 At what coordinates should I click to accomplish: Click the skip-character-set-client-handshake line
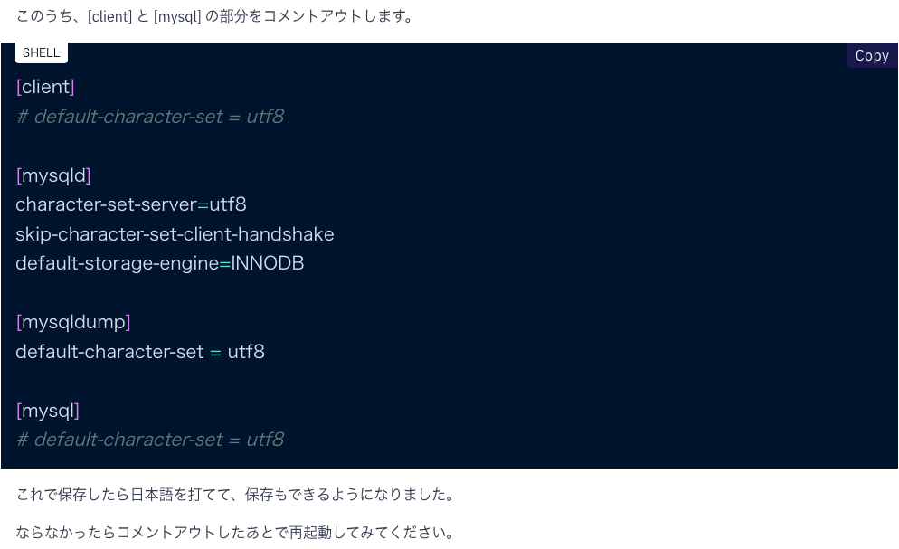175,234
